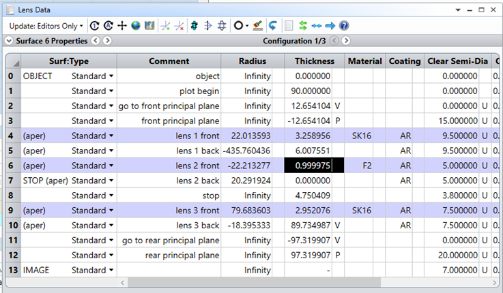The width and height of the screenshot is (503, 293).
Task: Click the map-style local coordinates icon
Action: click(149, 26)
